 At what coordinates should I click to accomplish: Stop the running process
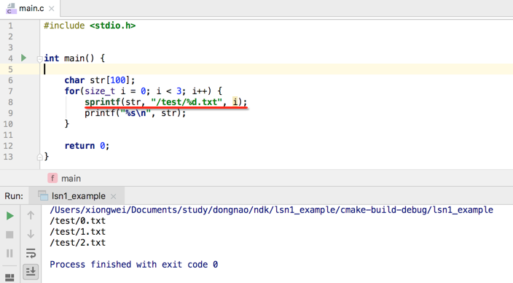(9, 235)
